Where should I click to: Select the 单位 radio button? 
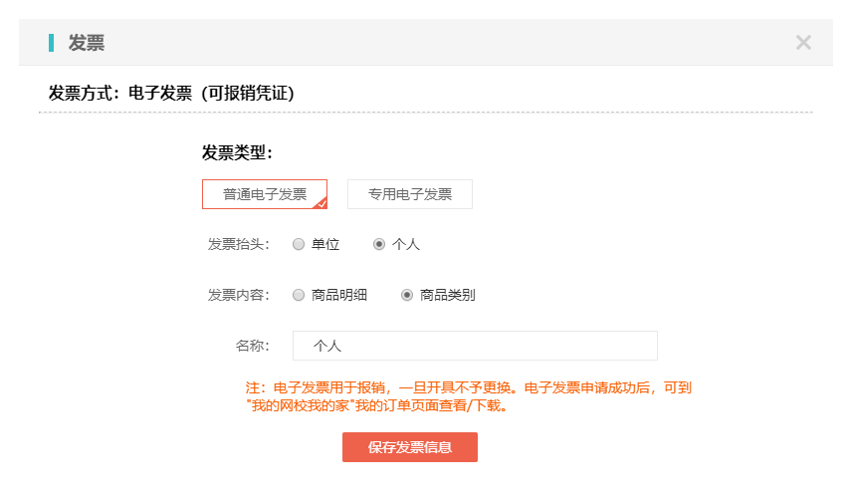click(x=299, y=244)
